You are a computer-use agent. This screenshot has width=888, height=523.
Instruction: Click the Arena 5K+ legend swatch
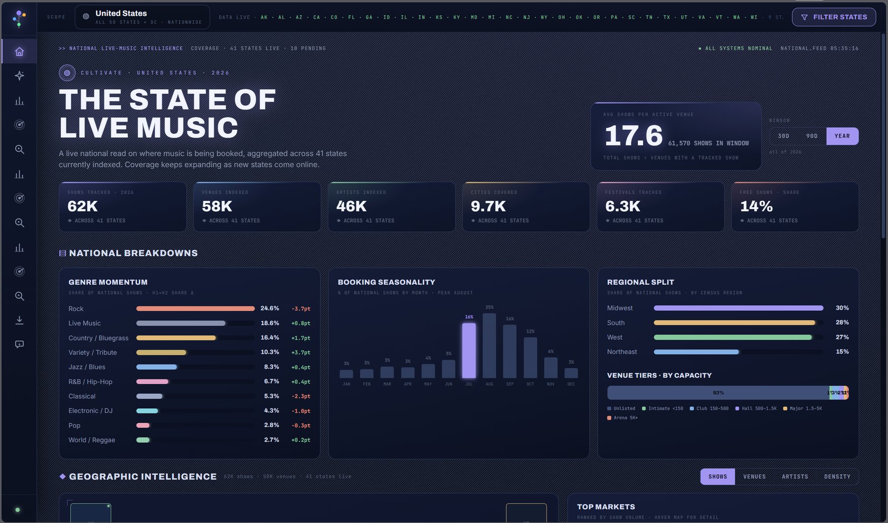tap(609, 418)
